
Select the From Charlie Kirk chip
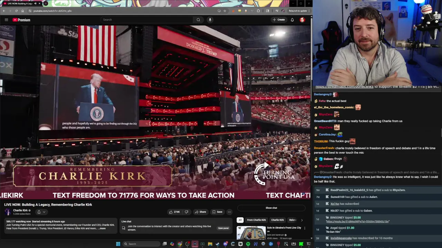coord(256,220)
